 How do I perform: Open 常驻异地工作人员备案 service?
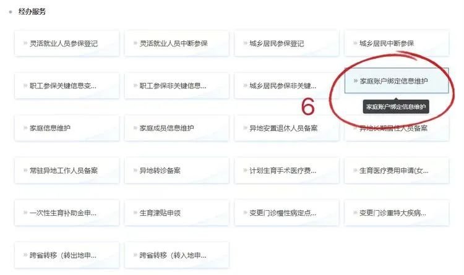point(67,171)
